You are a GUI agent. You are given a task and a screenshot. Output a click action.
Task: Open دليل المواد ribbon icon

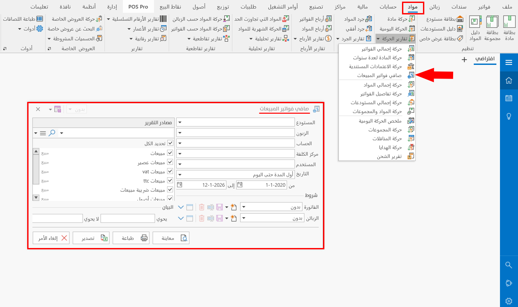tap(475, 28)
